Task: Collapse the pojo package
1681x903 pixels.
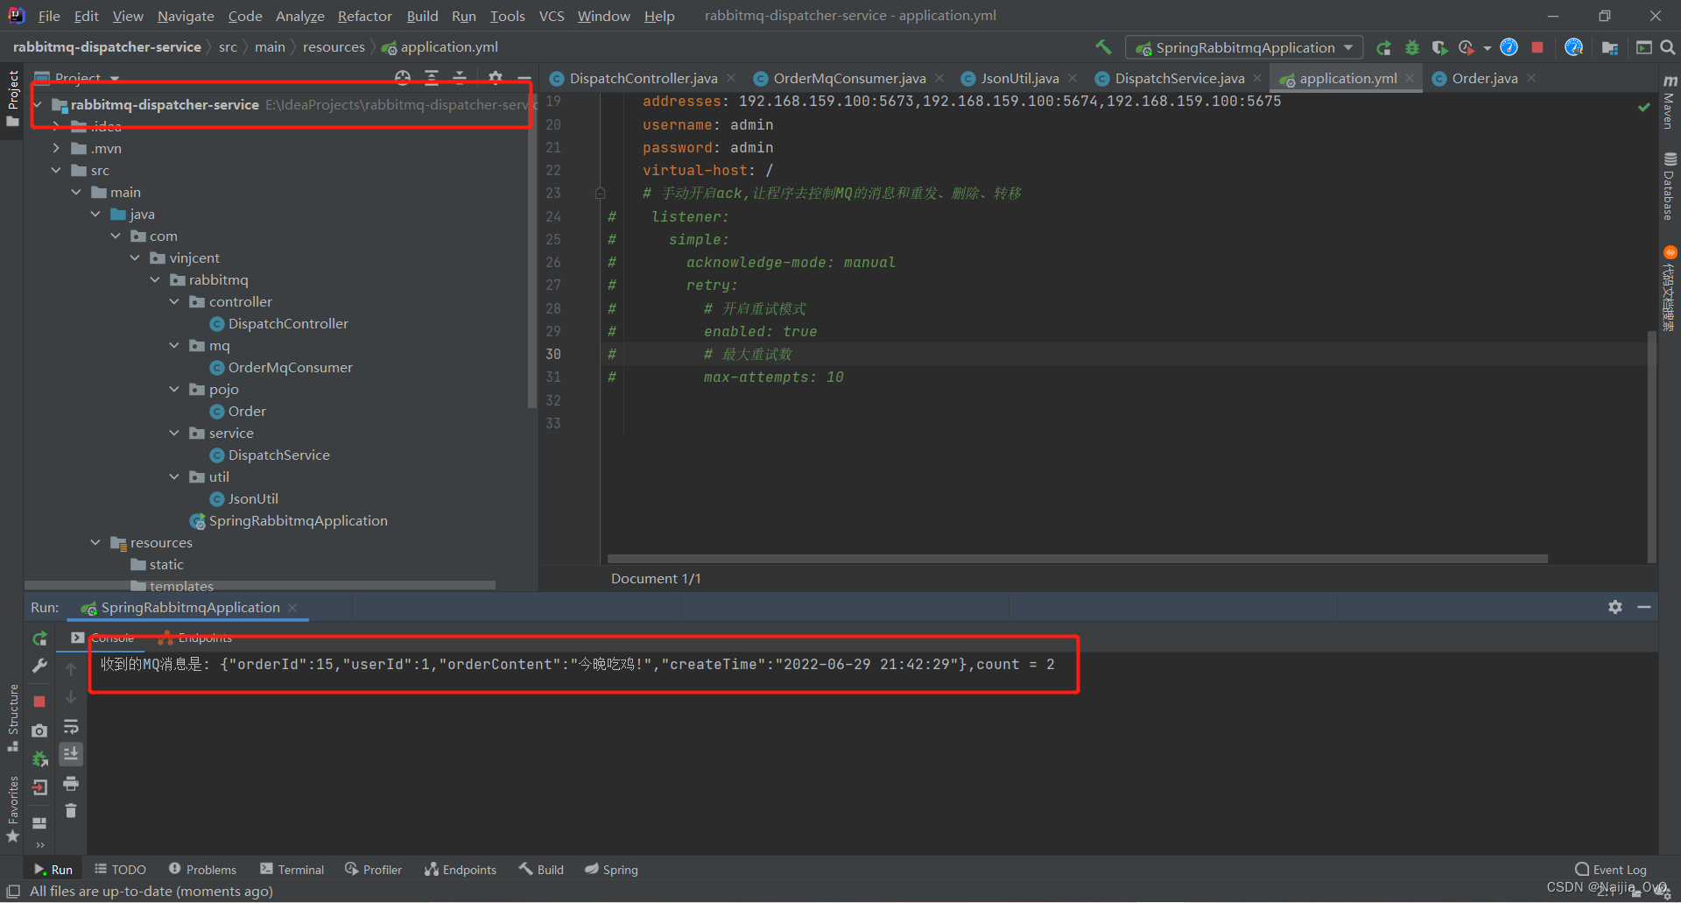Action: pyautogui.click(x=174, y=389)
